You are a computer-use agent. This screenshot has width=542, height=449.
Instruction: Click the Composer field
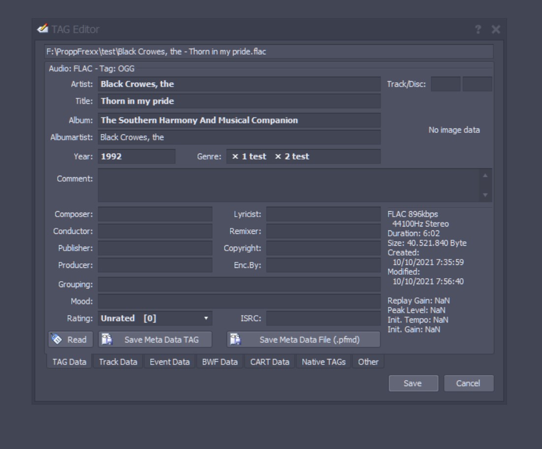(x=155, y=214)
